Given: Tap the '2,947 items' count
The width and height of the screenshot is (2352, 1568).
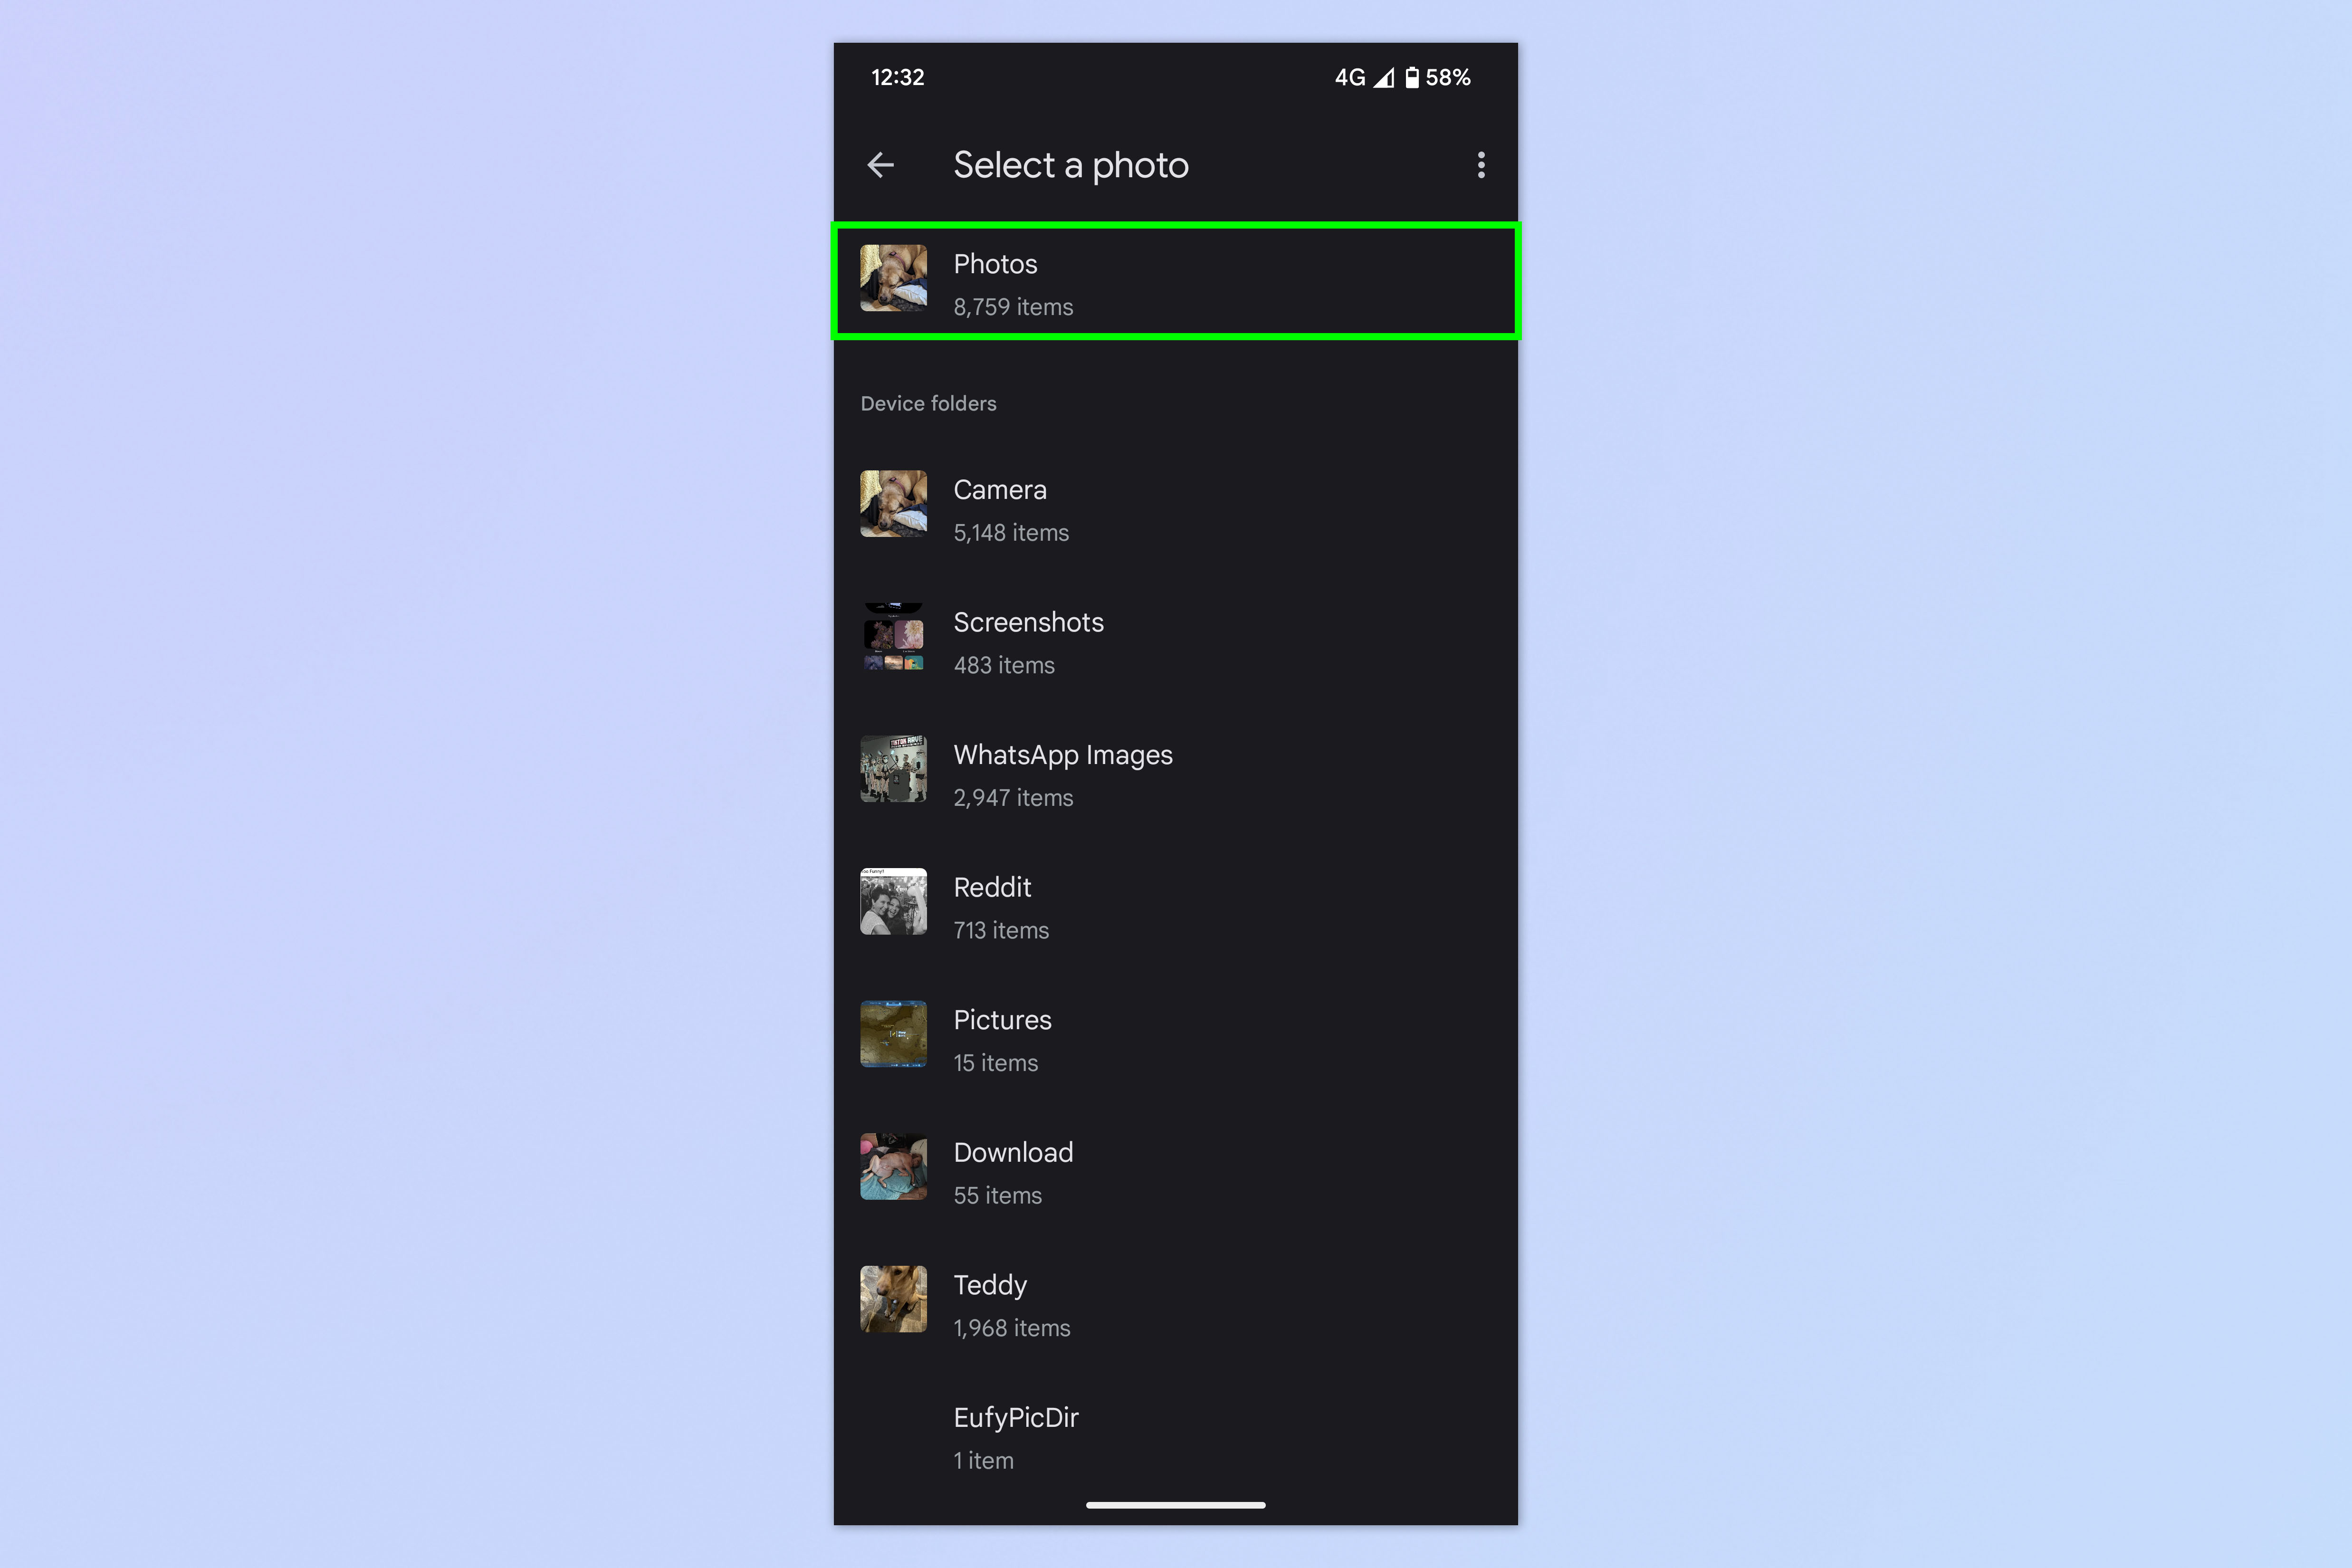Looking at the screenshot, I should [1013, 798].
